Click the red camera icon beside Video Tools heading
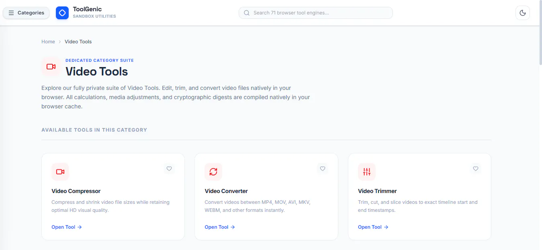 [x=51, y=67]
